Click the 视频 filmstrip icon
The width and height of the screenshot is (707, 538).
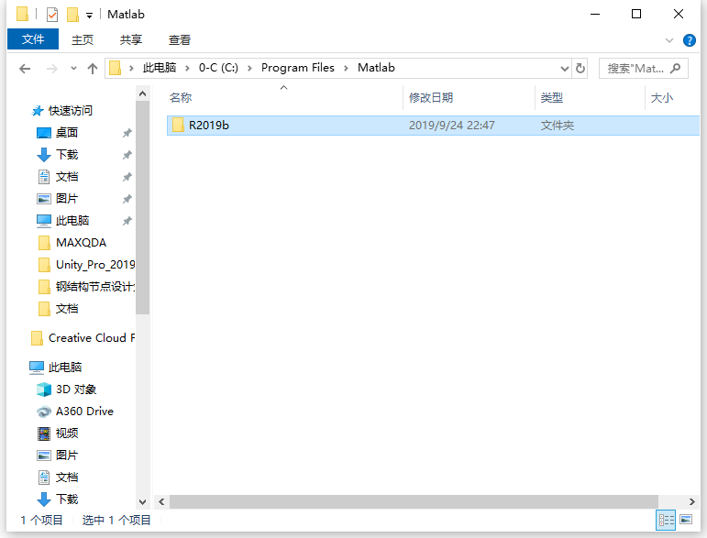point(44,434)
